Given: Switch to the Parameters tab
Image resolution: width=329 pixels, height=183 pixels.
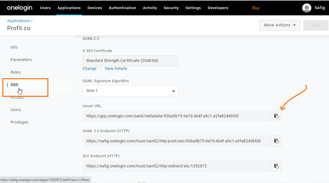Looking at the screenshot, I should [21, 60].
